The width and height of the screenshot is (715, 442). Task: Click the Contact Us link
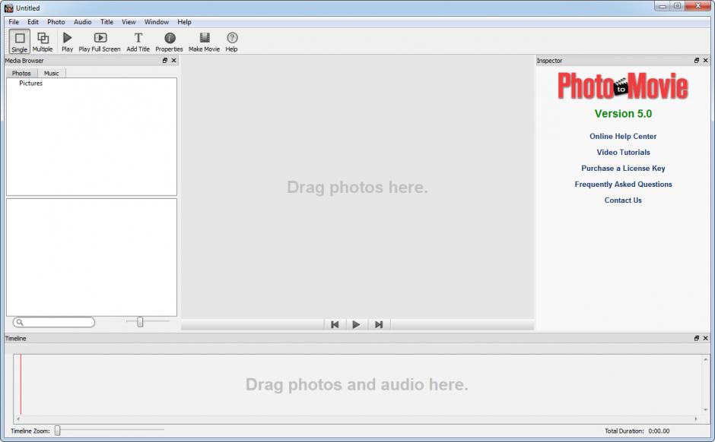tap(623, 200)
